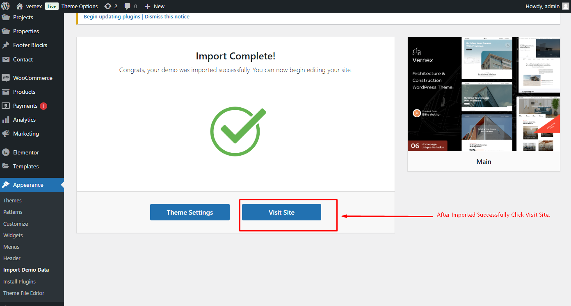571x306 pixels.
Task: Click the Main demo title label
Action: [484, 161]
